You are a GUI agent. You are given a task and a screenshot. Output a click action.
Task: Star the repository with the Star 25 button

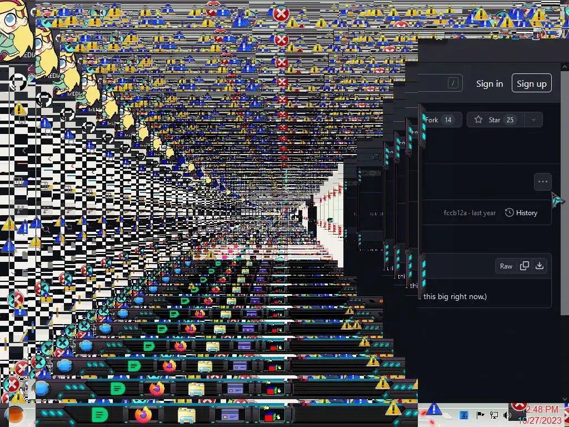[495, 120]
